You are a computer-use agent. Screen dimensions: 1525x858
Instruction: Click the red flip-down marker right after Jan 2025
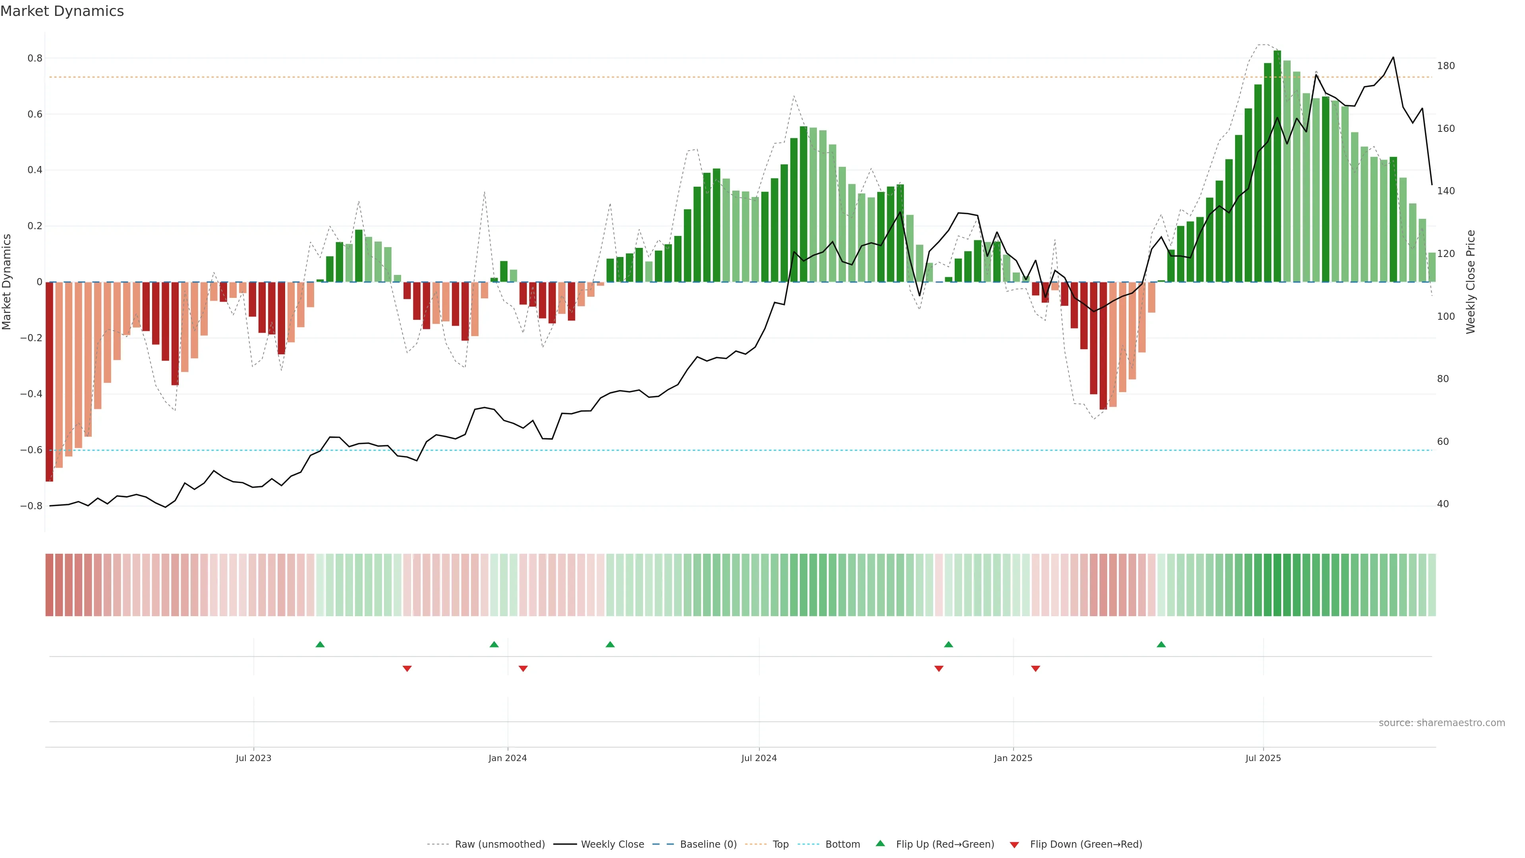1035,669
